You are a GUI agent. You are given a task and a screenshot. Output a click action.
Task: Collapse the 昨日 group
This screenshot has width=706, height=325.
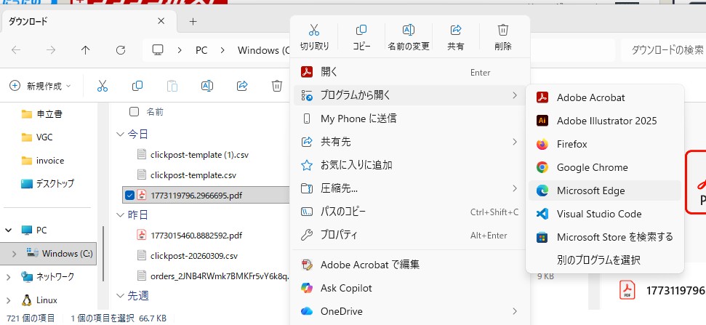(120, 215)
